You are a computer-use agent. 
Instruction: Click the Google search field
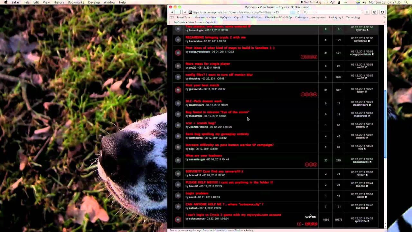[333, 12]
